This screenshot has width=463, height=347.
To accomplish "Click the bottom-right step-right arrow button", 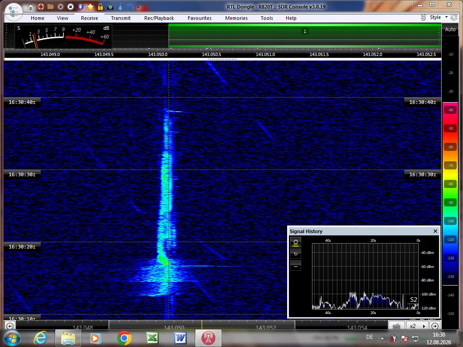I will (435, 326).
